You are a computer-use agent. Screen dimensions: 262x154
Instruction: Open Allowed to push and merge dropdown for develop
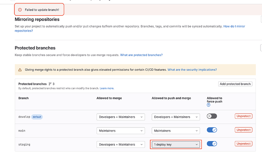[x=176, y=117]
